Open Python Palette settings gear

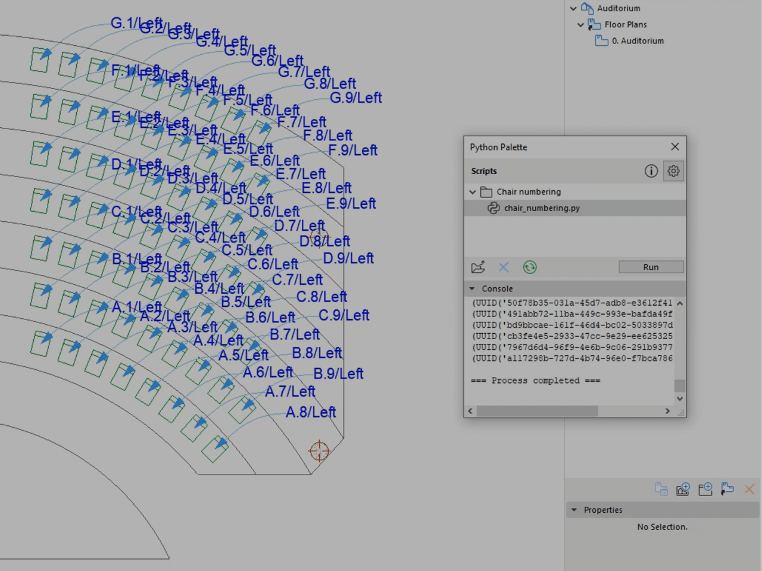point(673,171)
